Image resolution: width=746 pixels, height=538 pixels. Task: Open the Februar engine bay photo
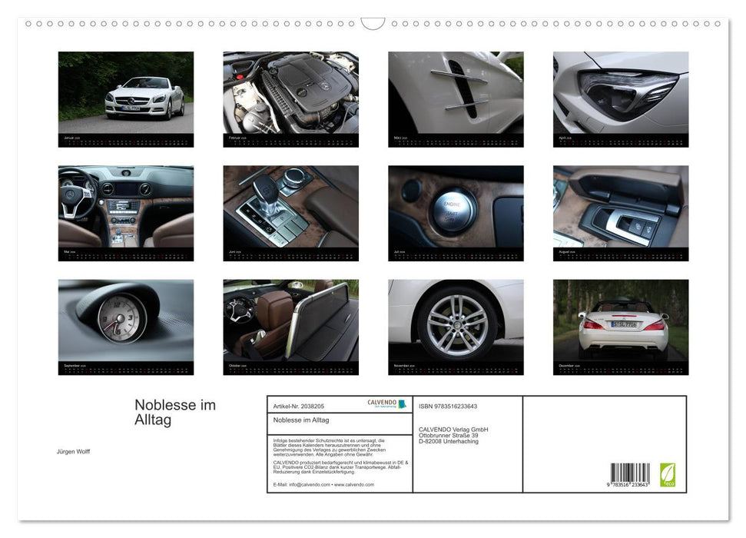point(291,92)
